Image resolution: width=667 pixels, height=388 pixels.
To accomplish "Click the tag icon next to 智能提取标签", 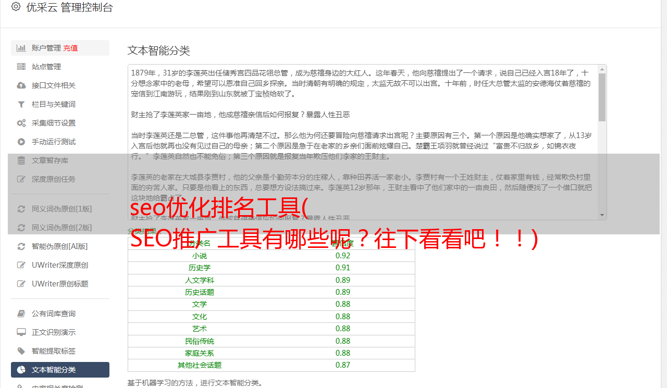I will coord(21,351).
